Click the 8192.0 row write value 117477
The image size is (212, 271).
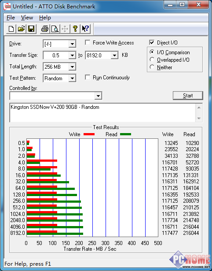[170, 233]
